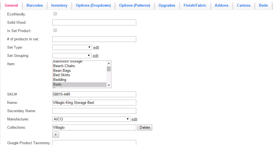The width and height of the screenshot is (273, 145).
Task: Select Beach Chairs in the Item list
Action: [x=79, y=66]
